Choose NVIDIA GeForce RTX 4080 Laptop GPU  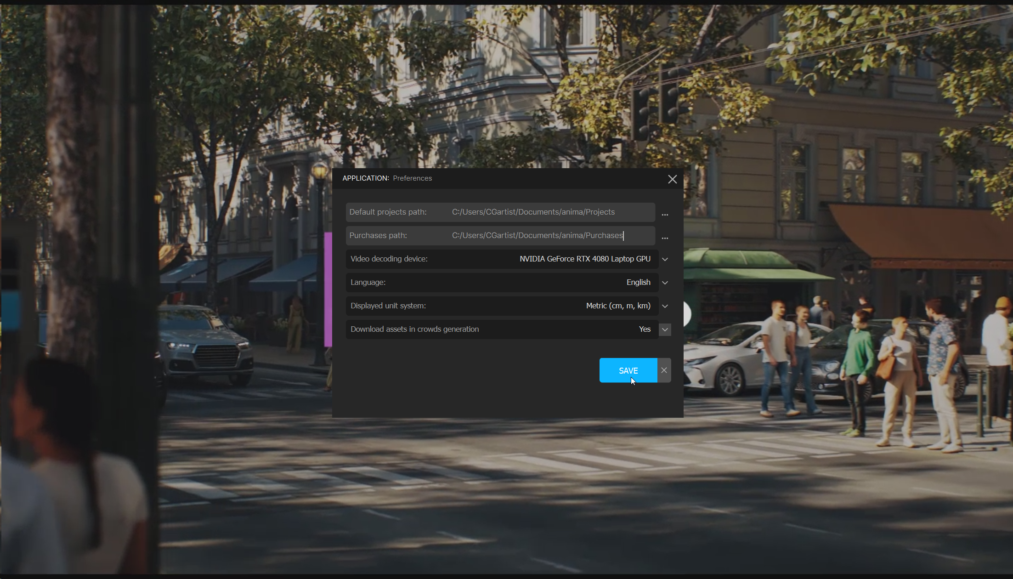[x=584, y=259]
